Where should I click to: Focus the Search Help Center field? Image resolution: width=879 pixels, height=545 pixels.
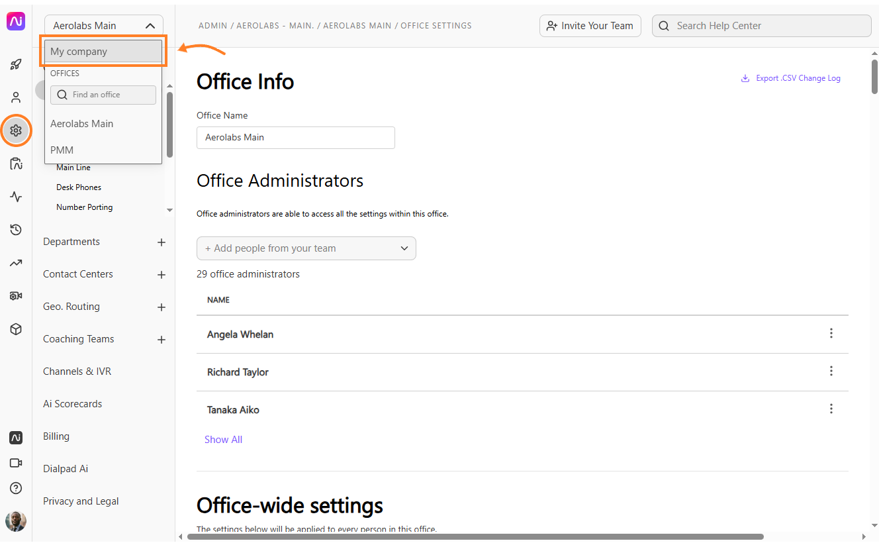[x=762, y=26]
